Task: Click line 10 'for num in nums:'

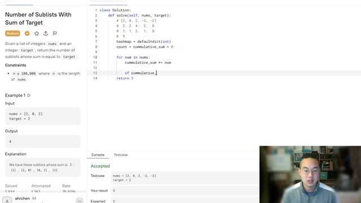Action: (133, 57)
